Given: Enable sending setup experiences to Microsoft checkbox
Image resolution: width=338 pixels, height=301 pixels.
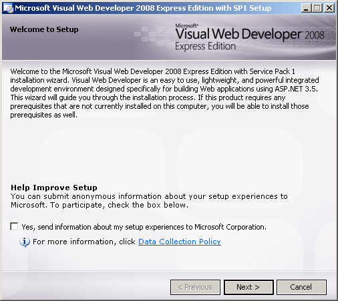Looking at the screenshot, I should pos(14,227).
